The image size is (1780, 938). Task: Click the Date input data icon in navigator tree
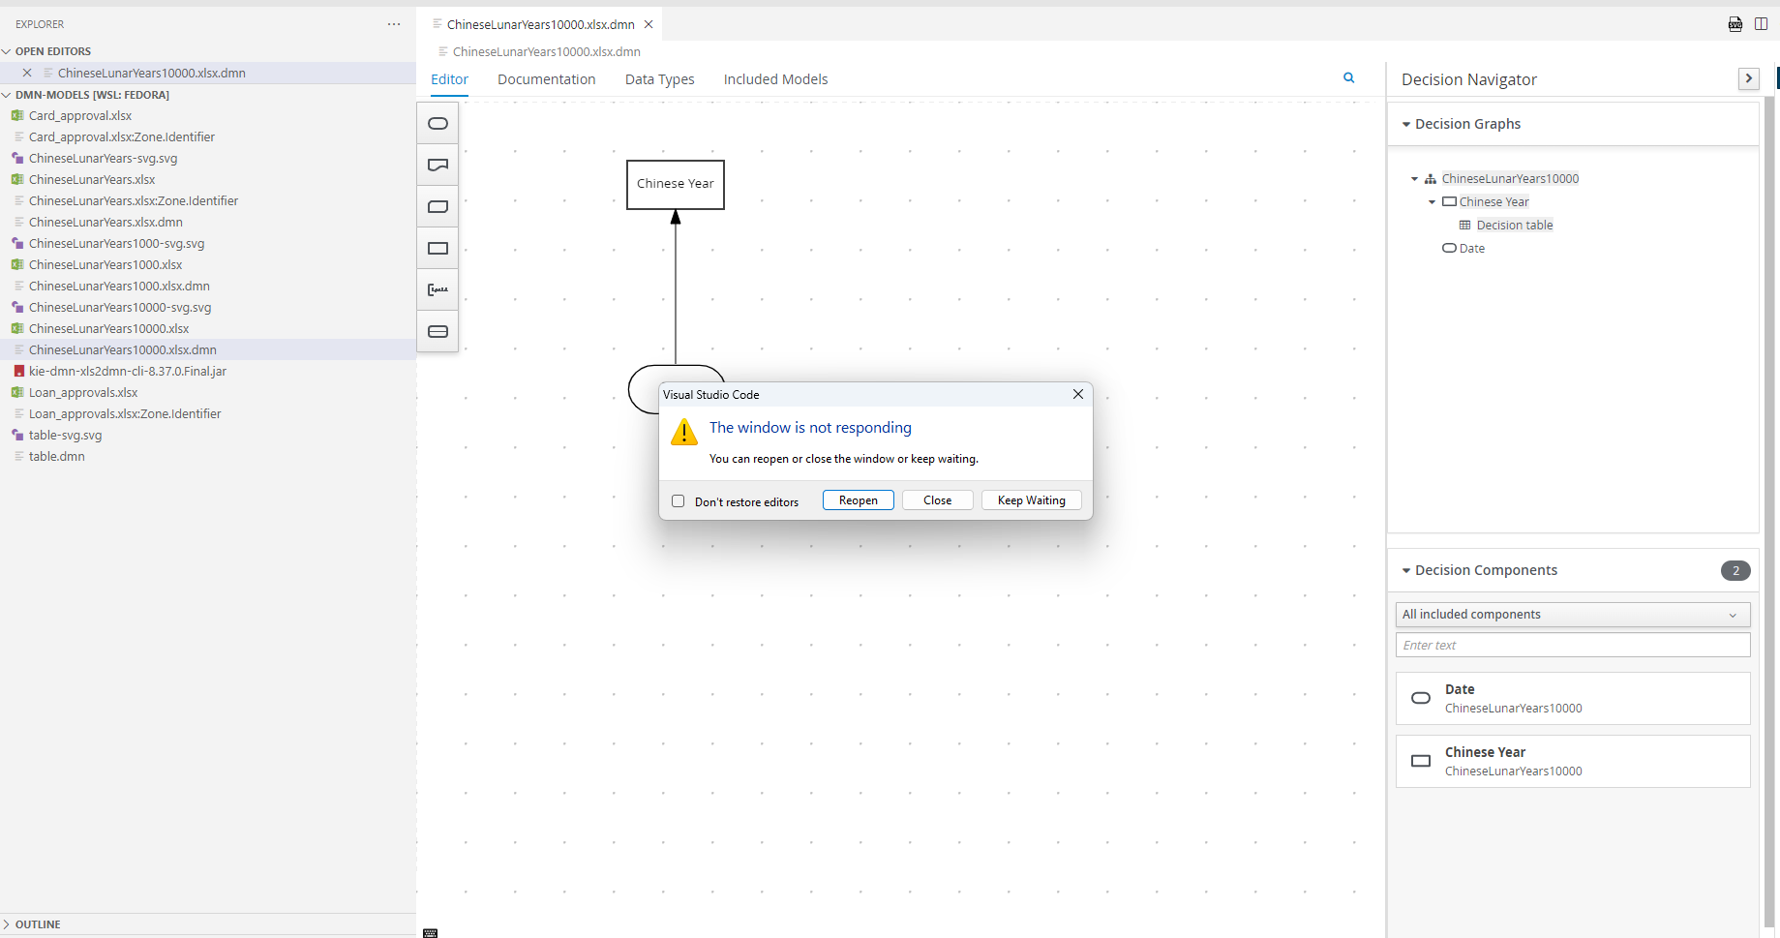click(x=1449, y=249)
